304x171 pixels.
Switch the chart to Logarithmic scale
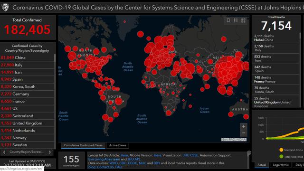tap(281, 165)
